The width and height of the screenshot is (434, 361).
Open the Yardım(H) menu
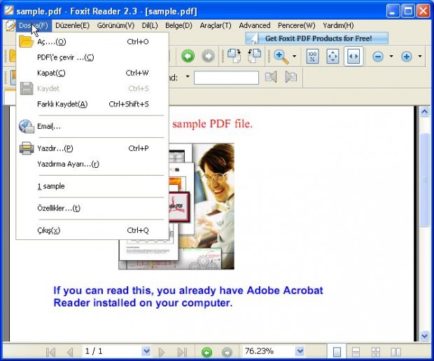(x=338, y=25)
